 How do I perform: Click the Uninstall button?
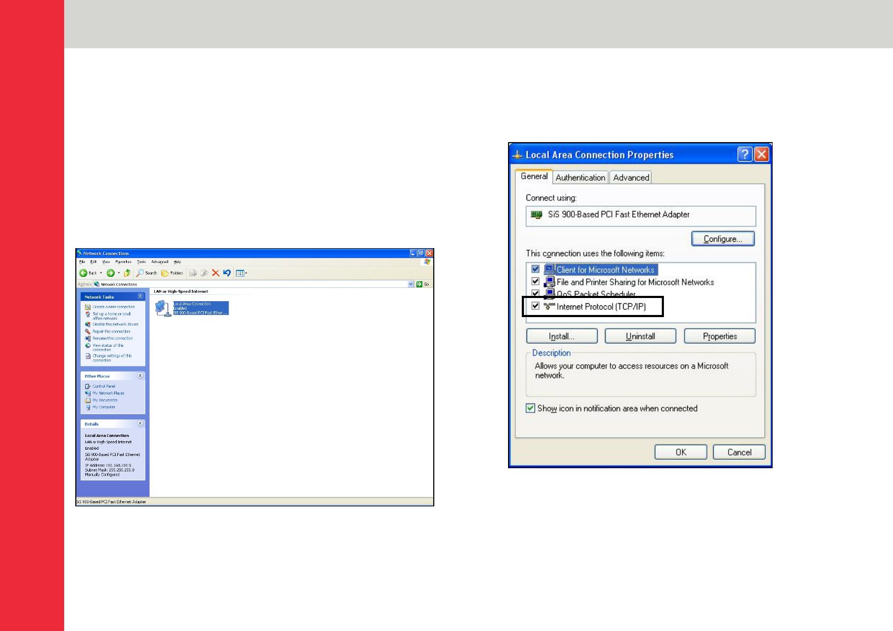point(641,336)
